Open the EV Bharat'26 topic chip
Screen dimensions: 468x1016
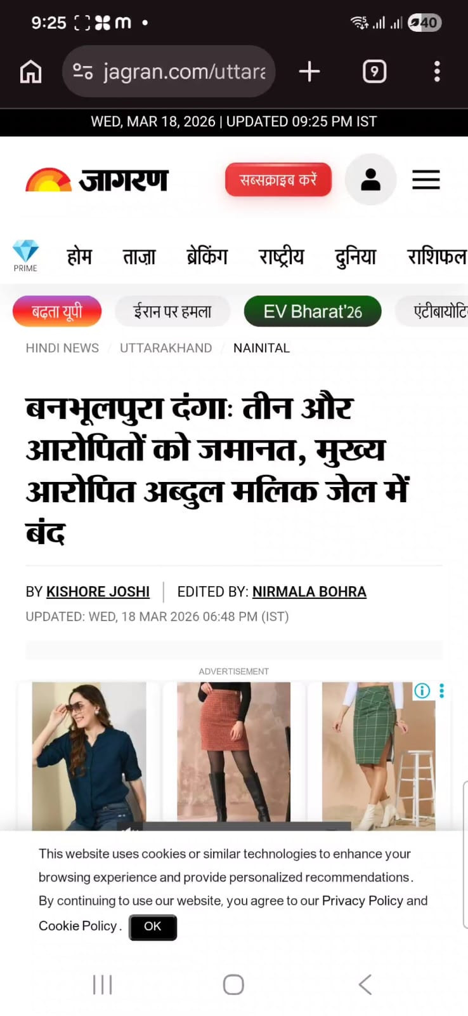point(313,312)
